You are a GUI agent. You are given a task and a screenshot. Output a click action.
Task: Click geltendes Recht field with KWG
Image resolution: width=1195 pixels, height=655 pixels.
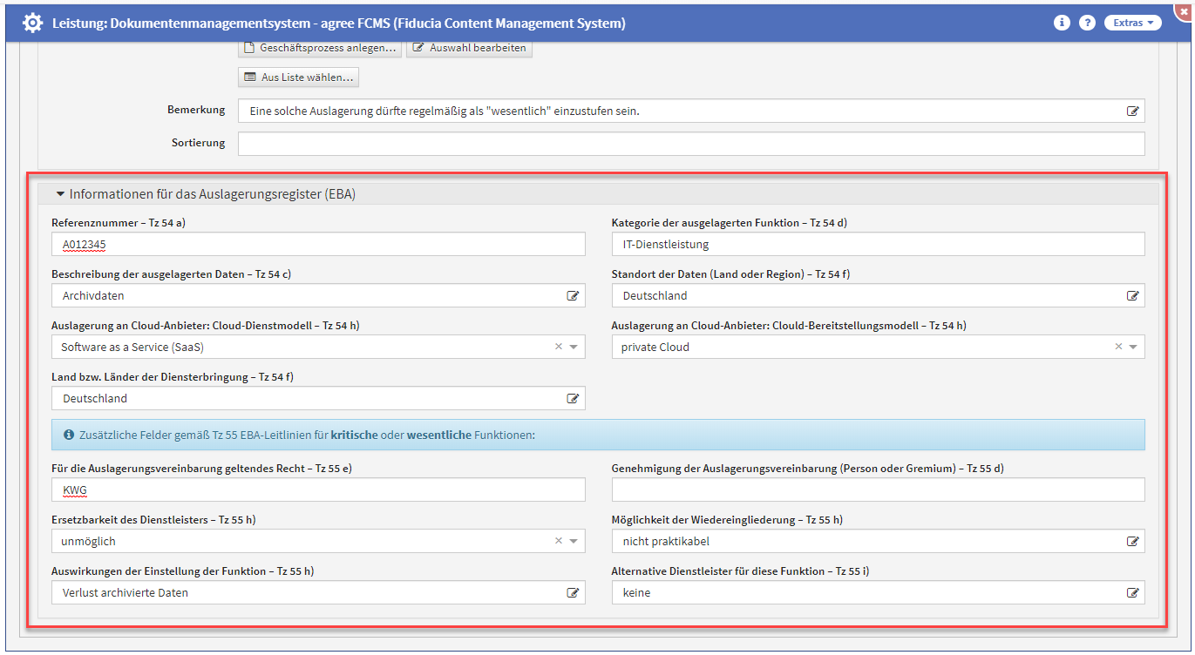pos(318,490)
